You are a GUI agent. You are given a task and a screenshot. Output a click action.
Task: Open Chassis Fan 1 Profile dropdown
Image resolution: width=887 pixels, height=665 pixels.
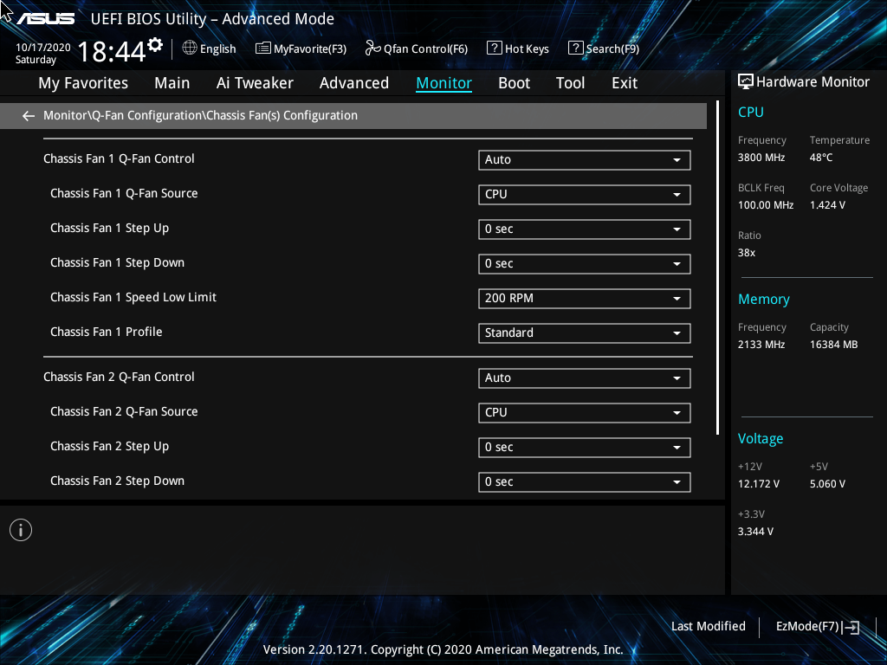click(584, 333)
